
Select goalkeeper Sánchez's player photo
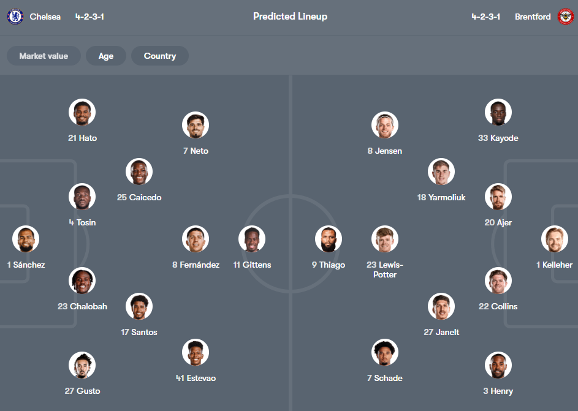click(26, 239)
